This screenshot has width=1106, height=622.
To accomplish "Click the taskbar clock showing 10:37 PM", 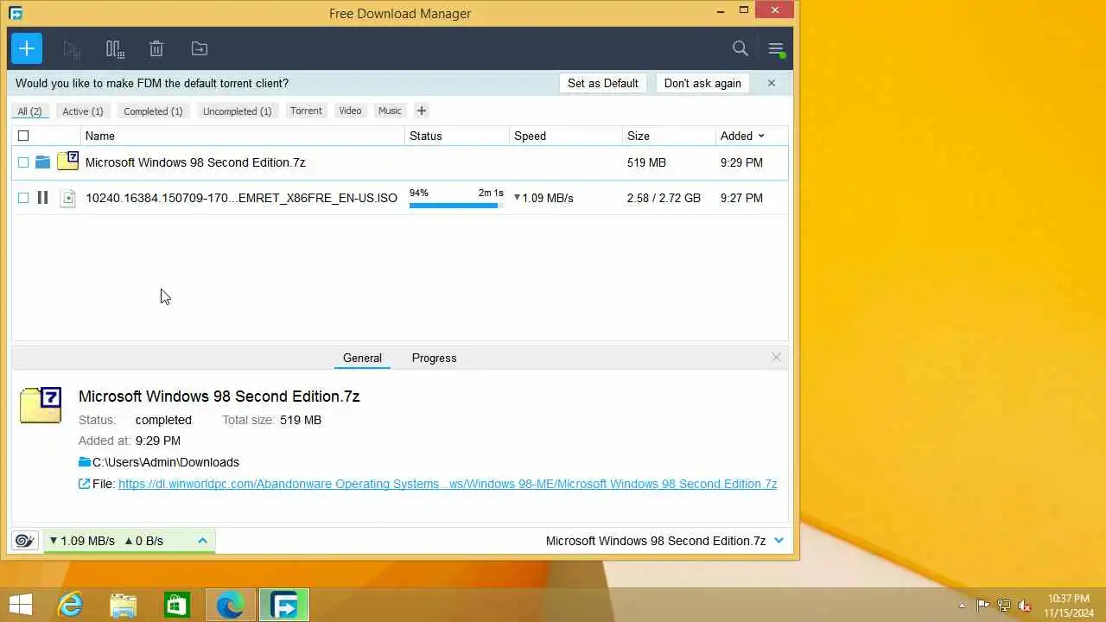I will pyautogui.click(x=1069, y=606).
